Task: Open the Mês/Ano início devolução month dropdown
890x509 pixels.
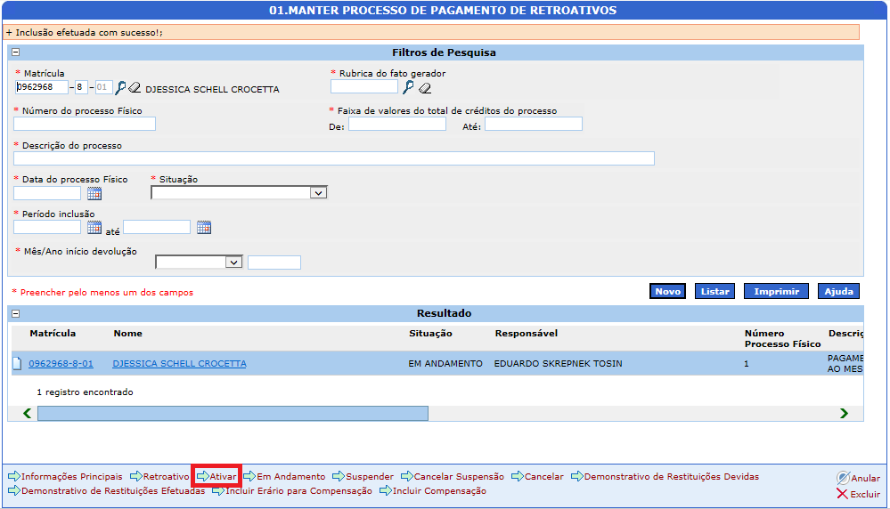Action: click(x=199, y=263)
